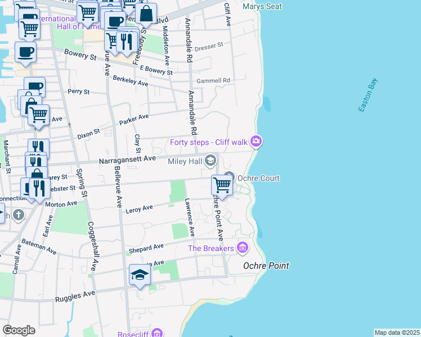Select the Marys Seat label
421x337 pixels.
[x=262, y=7]
